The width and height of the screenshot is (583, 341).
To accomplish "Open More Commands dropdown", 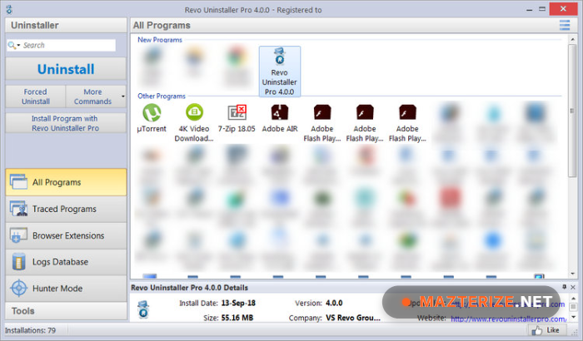I will coord(96,96).
